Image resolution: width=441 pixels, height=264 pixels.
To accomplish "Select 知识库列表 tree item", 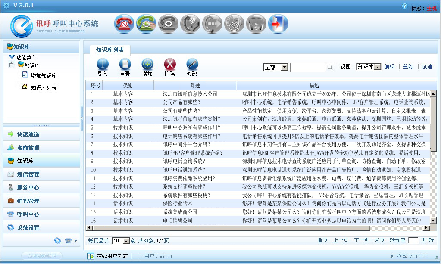I will tap(44, 87).
